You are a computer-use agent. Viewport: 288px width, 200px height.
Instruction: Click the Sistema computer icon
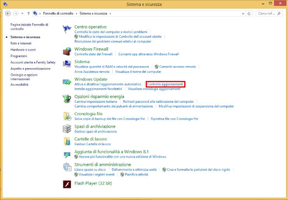click(x=67, y=64)
